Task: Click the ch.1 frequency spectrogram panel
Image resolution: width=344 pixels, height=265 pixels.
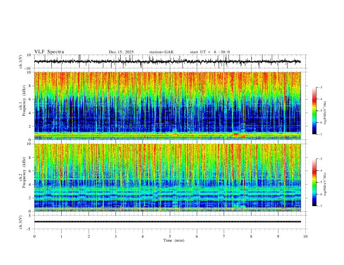Action: pyautogui.click(x=170, y=106)
